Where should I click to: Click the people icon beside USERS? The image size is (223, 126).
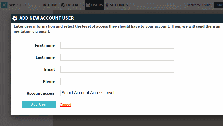[x=88, y=5]
